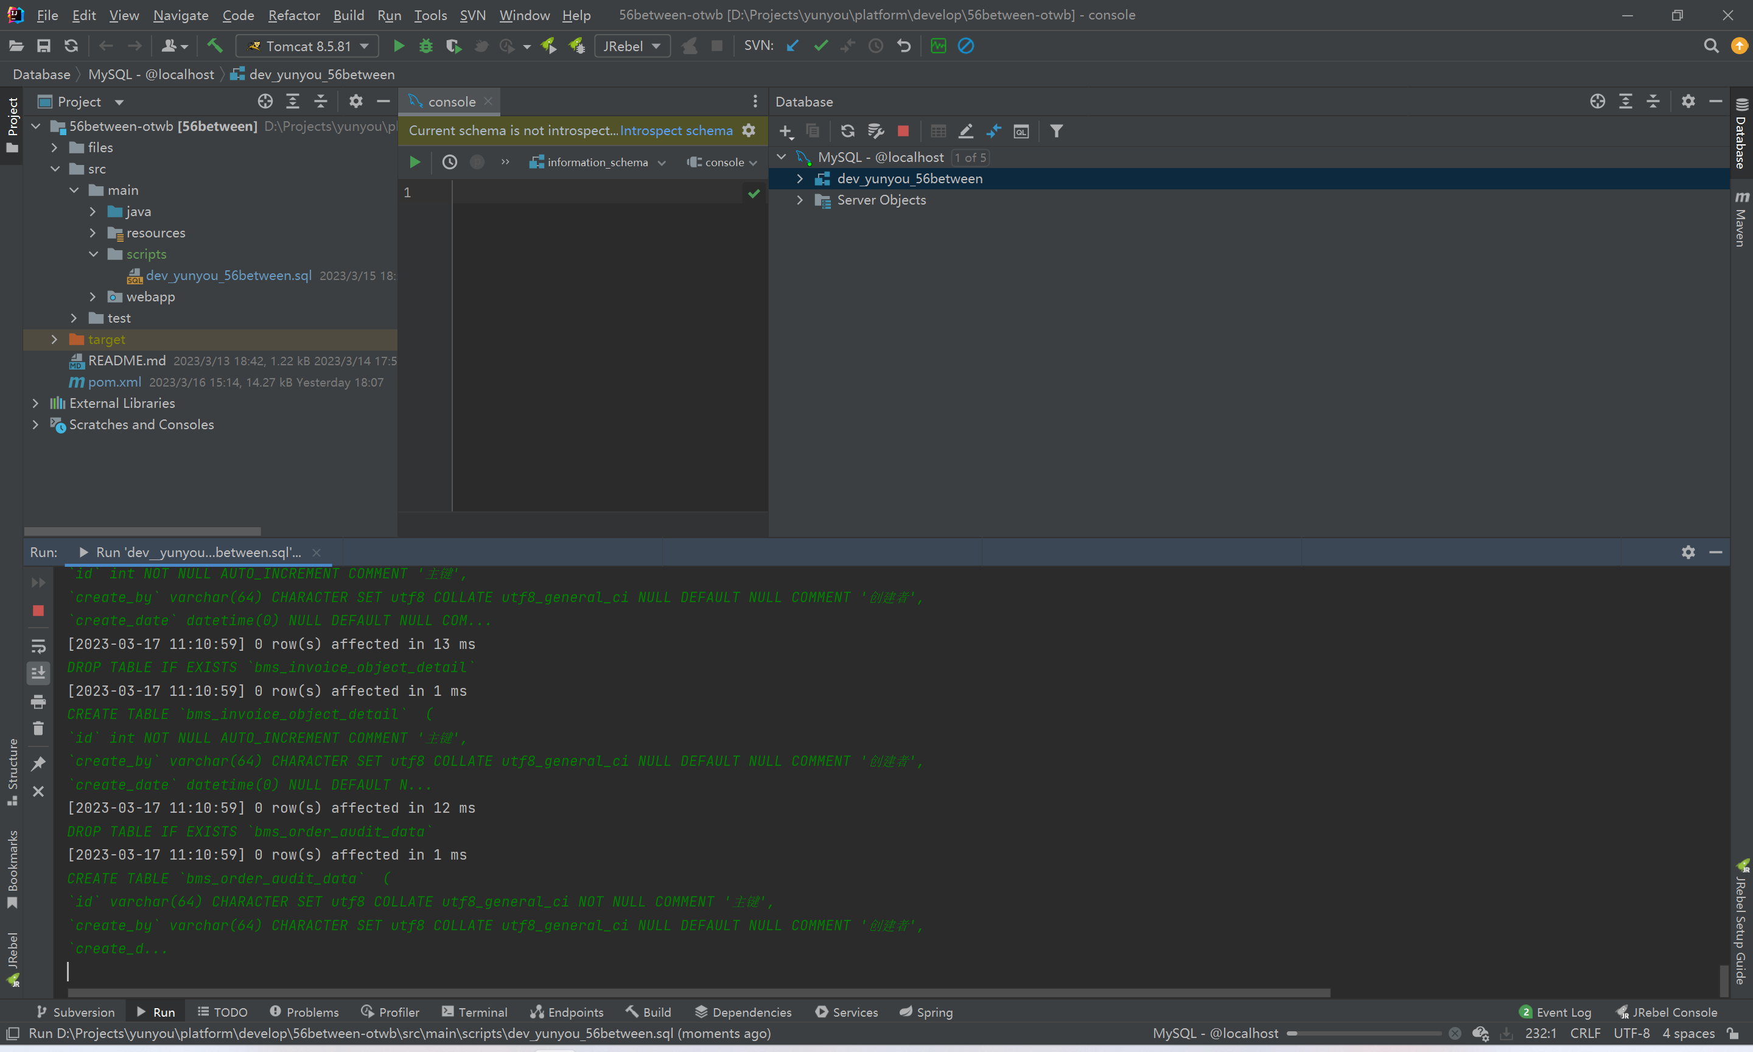Deactivate connection with red stop in Database panel

coord(903,131)
